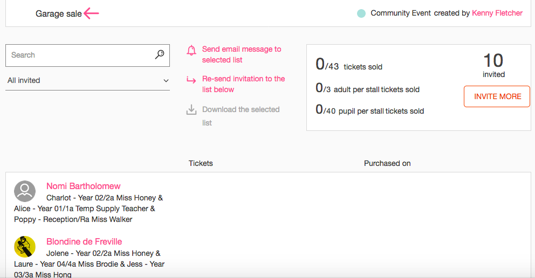
Task: Click the Purchased on column header
Action: (x=387, y=163)
